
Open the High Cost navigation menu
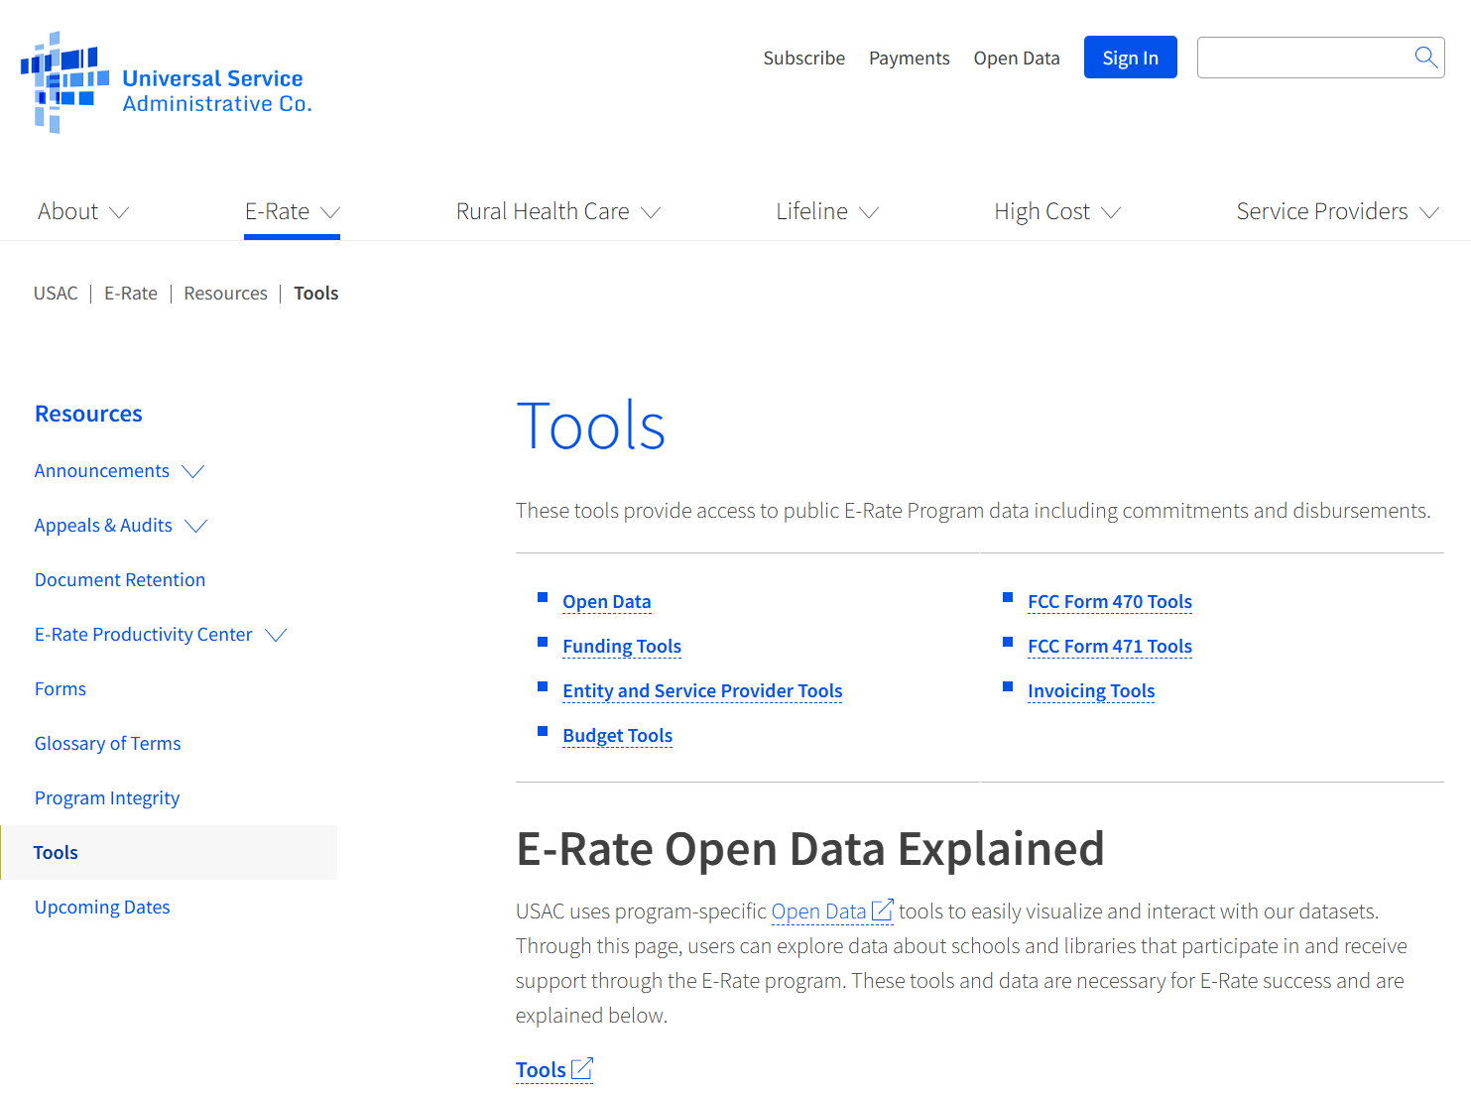click(x=1056, y=212)
